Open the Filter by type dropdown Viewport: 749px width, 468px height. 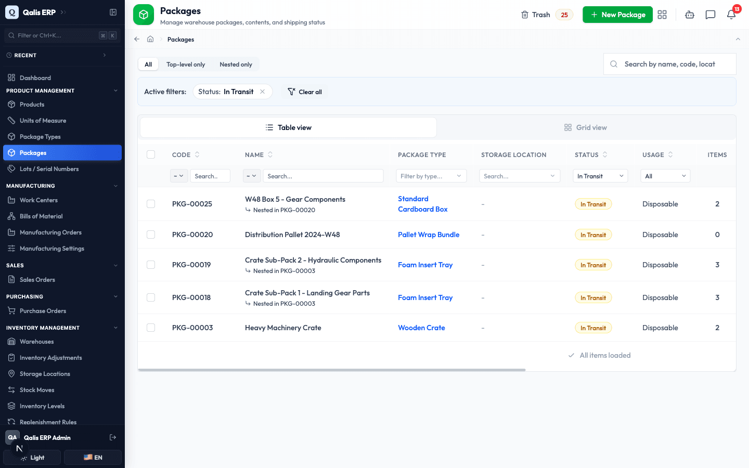[431, 176]
